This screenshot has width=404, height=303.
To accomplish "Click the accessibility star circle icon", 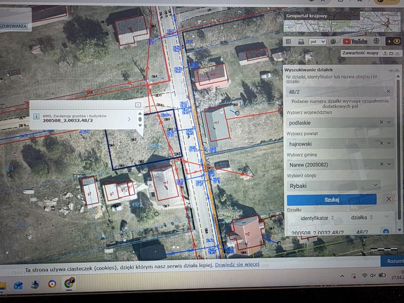I will (x=377, y=42).
